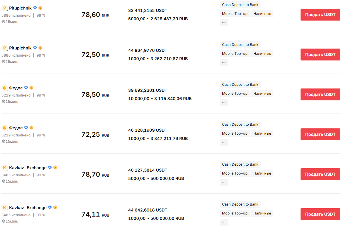
Task: Click the blue verified badge in the 74,11 row
Action: [x=50, y=207]
